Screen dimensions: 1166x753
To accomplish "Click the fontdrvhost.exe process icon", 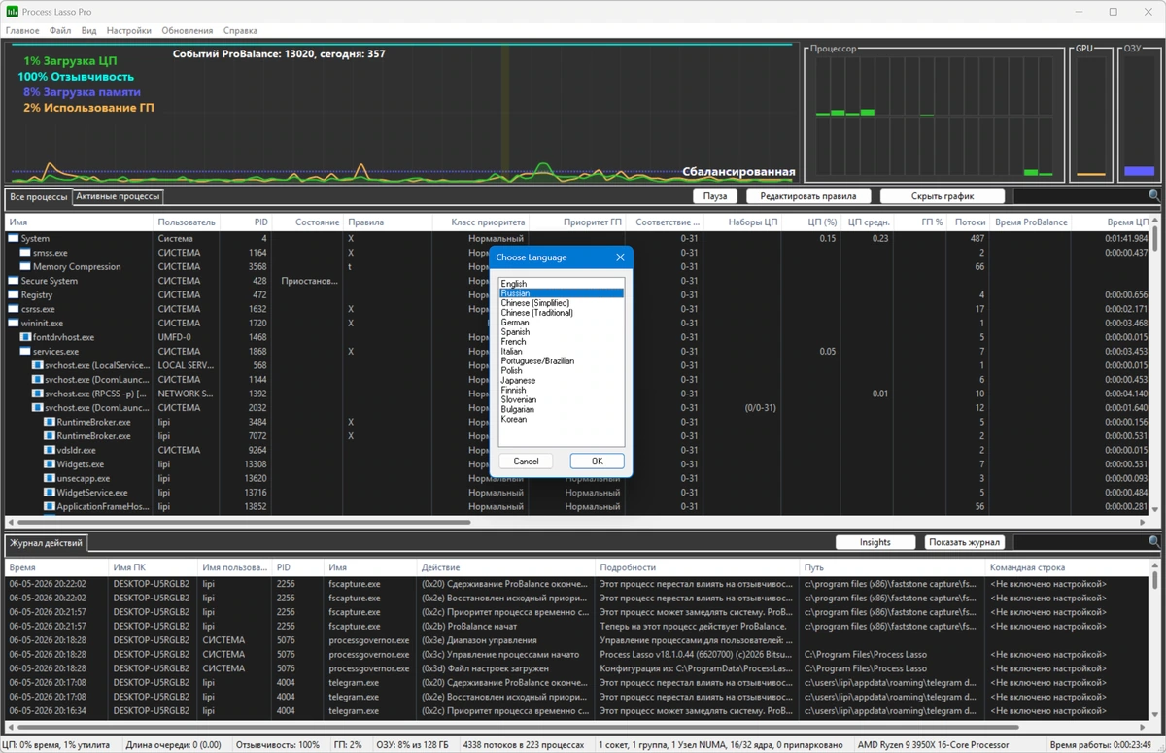I will coord(25,337).
